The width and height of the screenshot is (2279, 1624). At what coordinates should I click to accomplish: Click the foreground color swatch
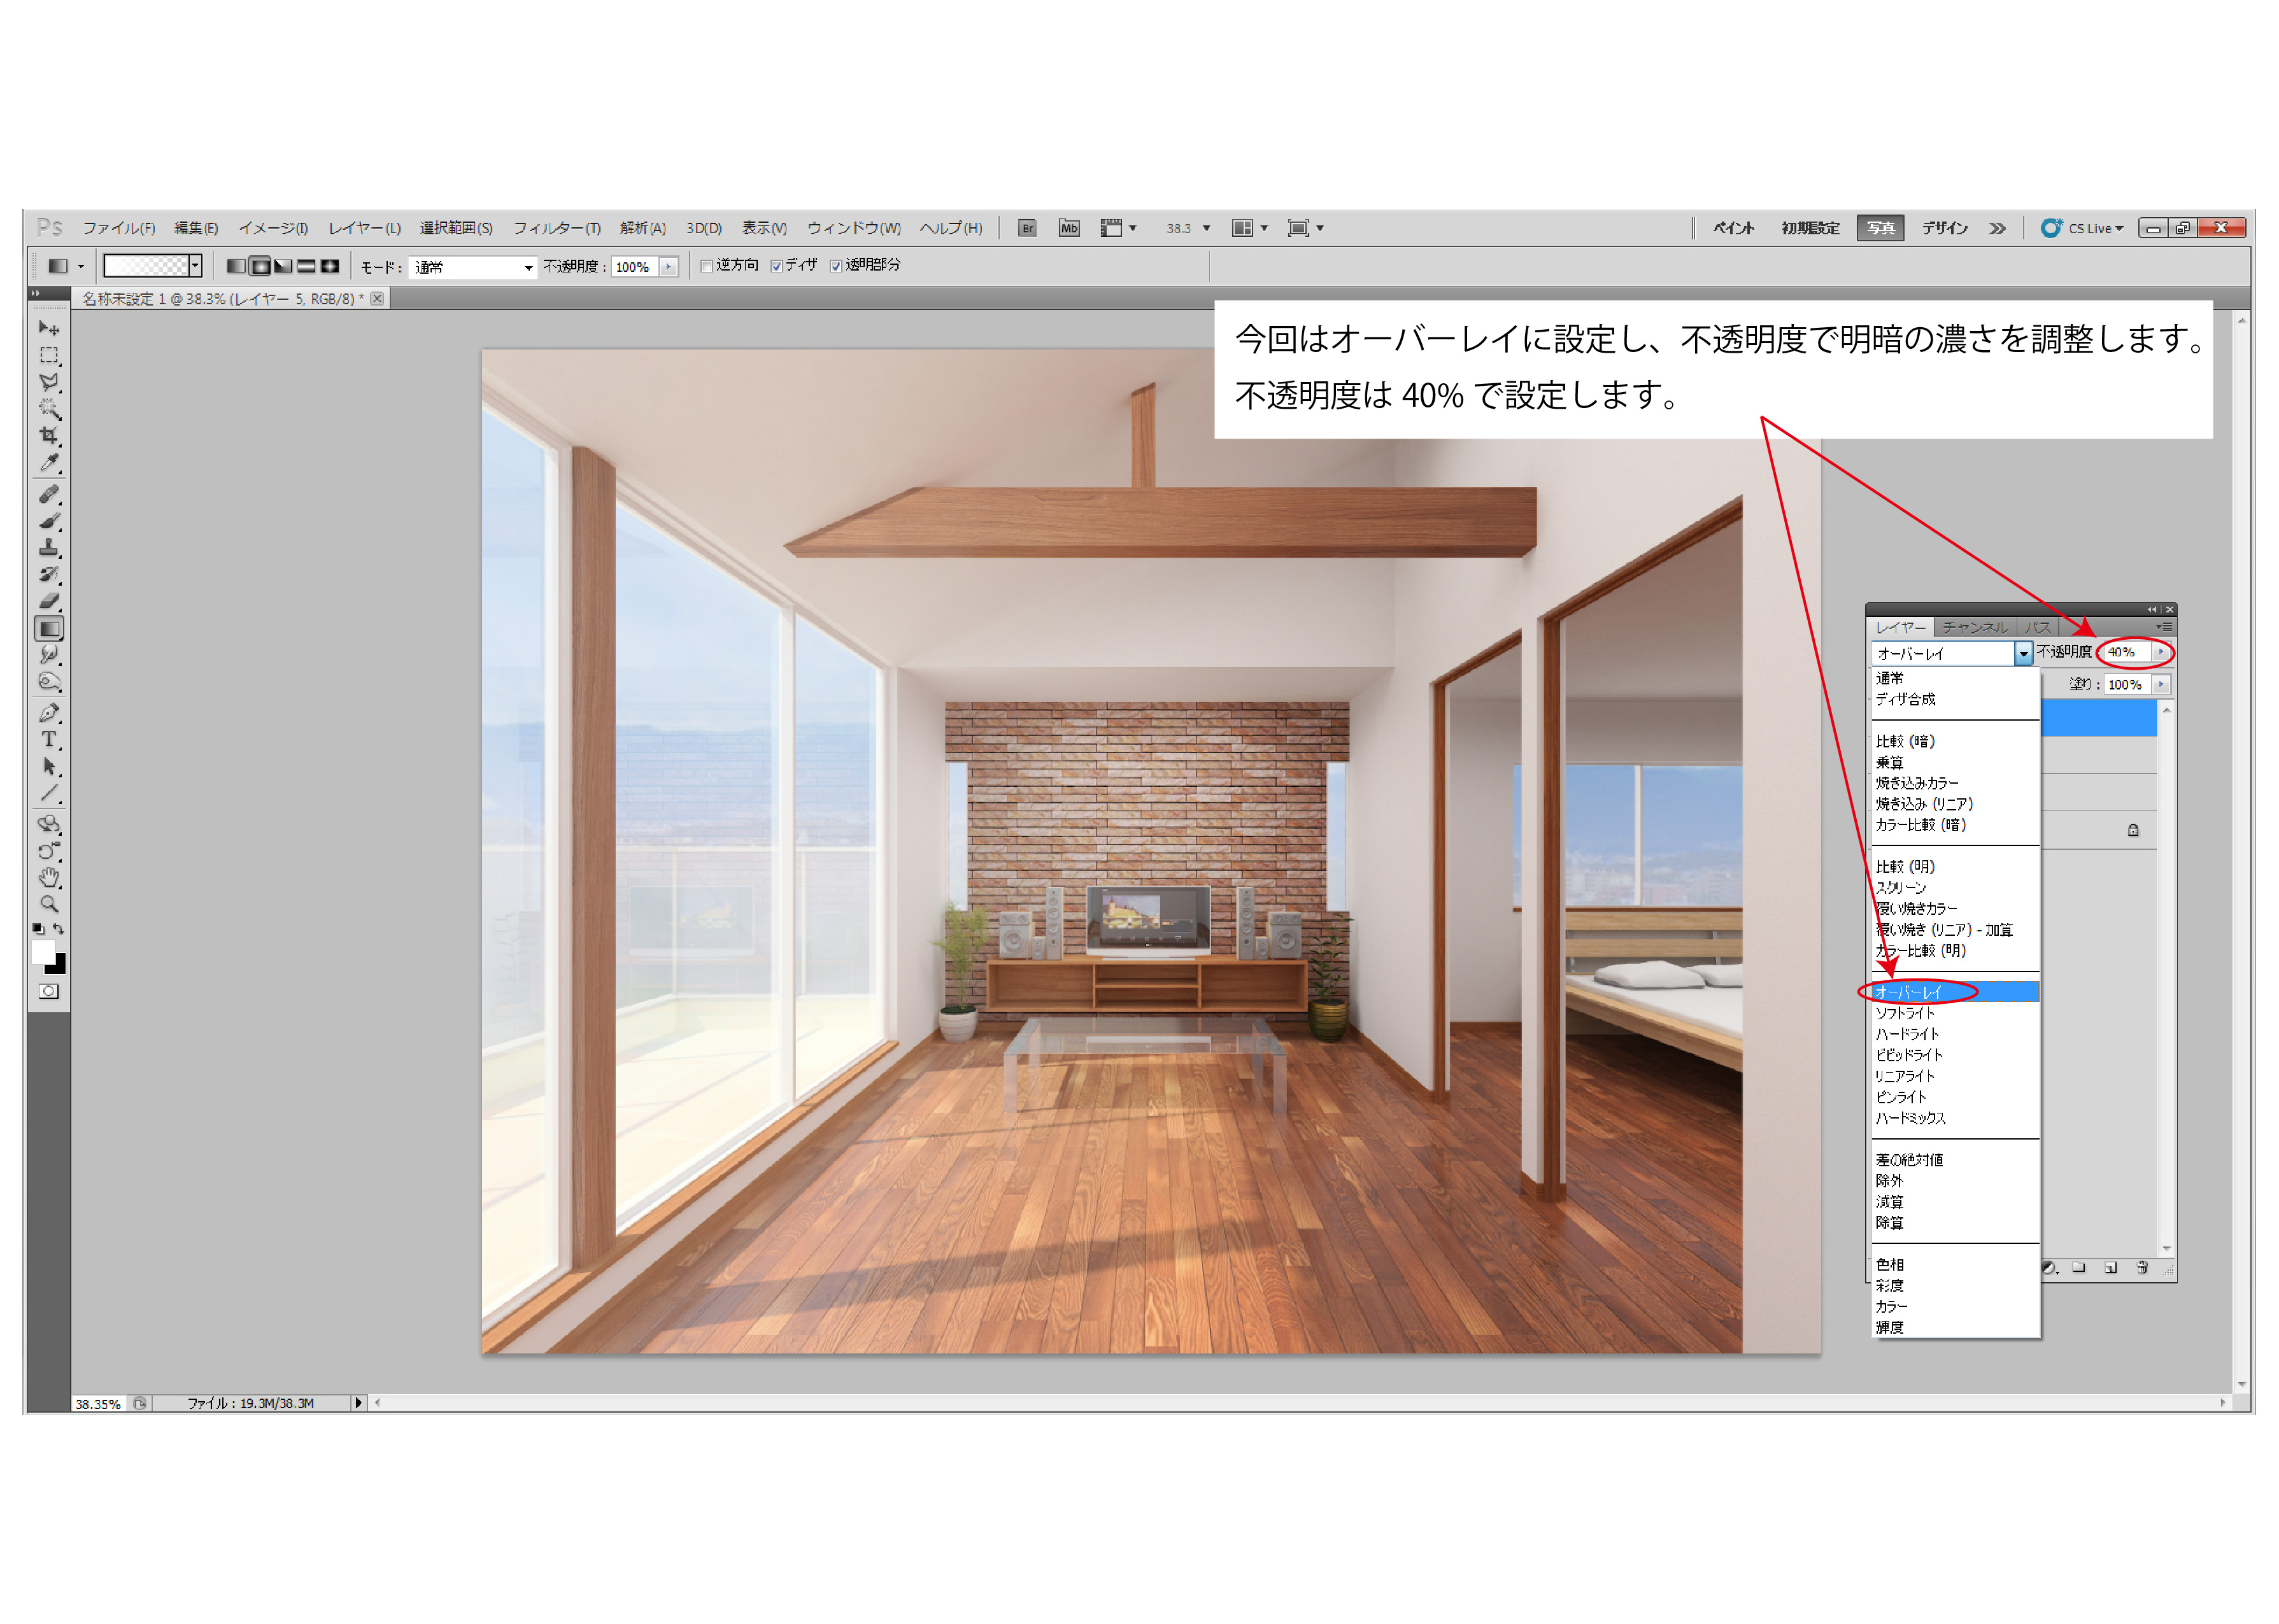pos(43,953)
